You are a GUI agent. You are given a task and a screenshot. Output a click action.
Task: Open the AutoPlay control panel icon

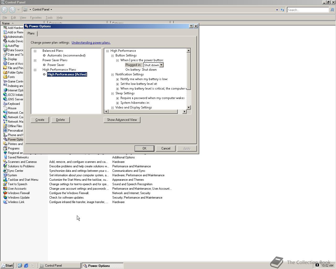[5, 46]
